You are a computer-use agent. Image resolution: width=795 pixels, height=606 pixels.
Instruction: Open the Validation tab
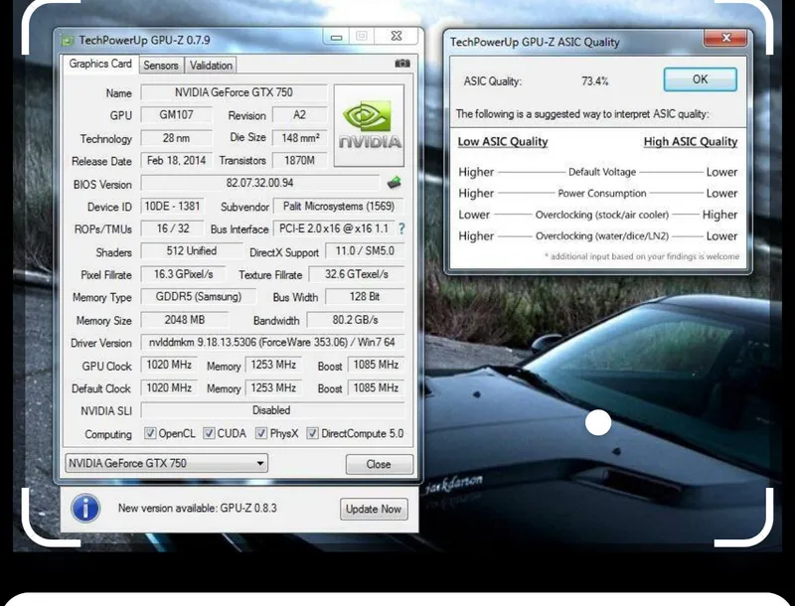(x=211, y=66)
